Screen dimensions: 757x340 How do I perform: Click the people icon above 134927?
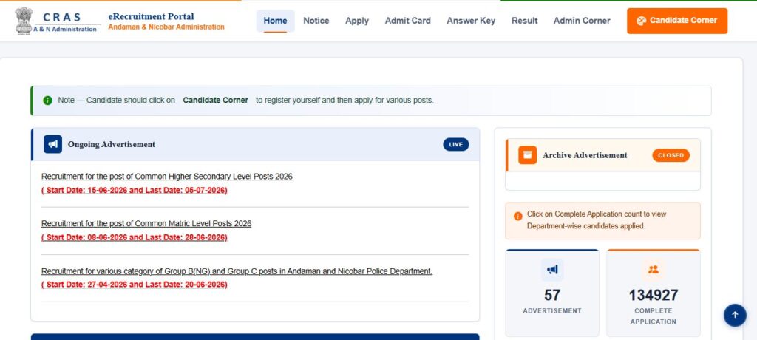[x=654, y=270]
